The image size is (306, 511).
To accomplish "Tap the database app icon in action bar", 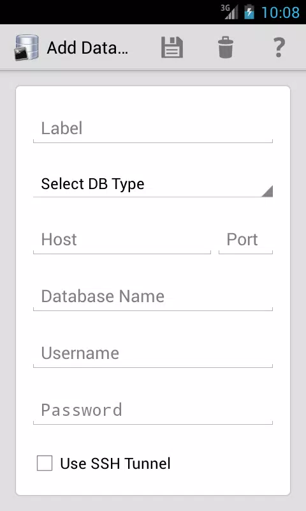I will (26, 47).
